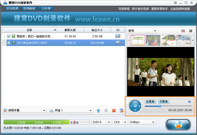The height and width of the screenshot is (135, 197).
Task: Click the burn disc flame button
Action: coord(178,124)
